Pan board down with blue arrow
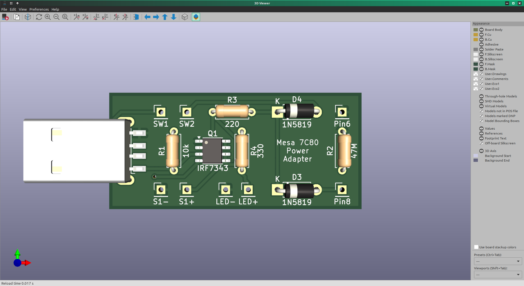The height and width of the screenshot is (286, 524). pyautogui.click(x=174, y=17)
